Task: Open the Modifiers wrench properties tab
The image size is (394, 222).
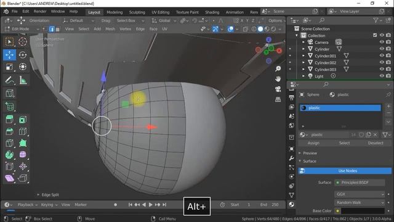Action: (291, 158)
